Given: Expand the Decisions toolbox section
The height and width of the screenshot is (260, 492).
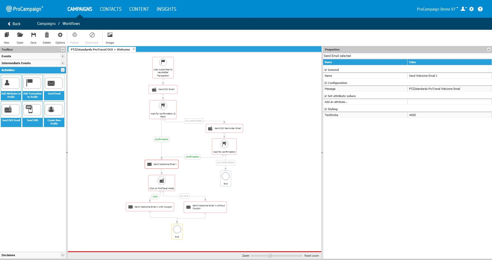Looking at the screenshot, I should [x=63, y=255].
